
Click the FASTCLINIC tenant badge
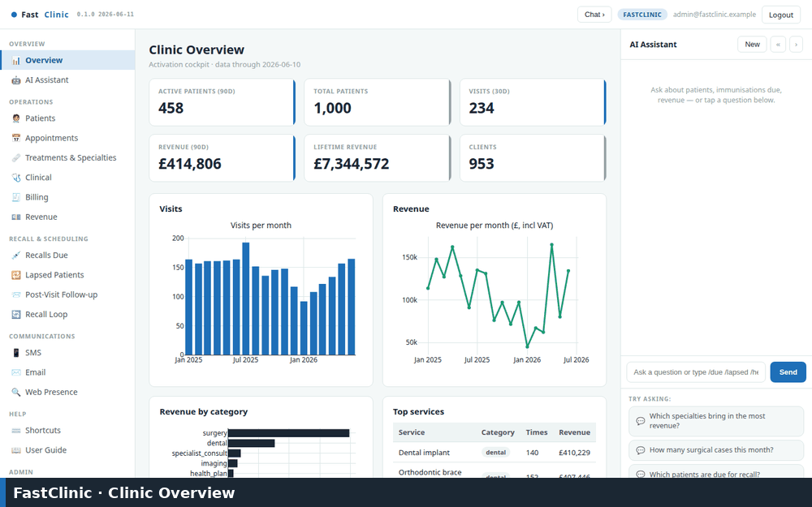642,15
